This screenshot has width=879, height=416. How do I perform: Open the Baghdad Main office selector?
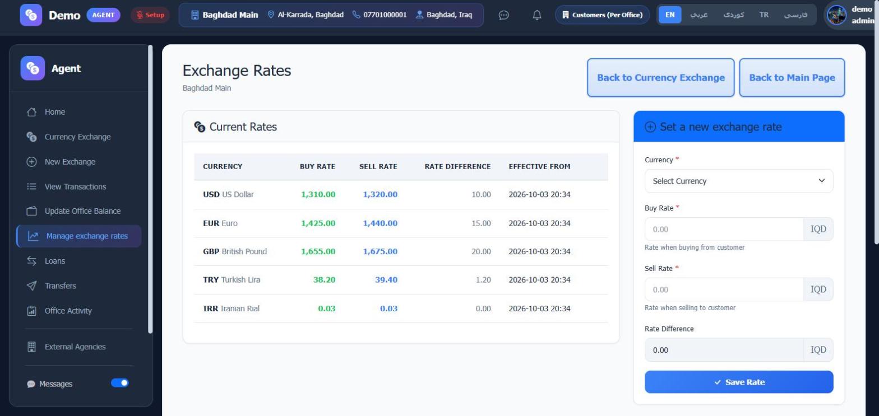point(331,15)
